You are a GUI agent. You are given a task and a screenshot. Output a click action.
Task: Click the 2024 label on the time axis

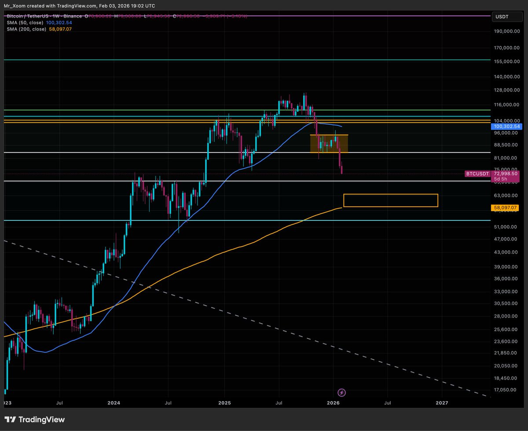(x=114, y=402)
